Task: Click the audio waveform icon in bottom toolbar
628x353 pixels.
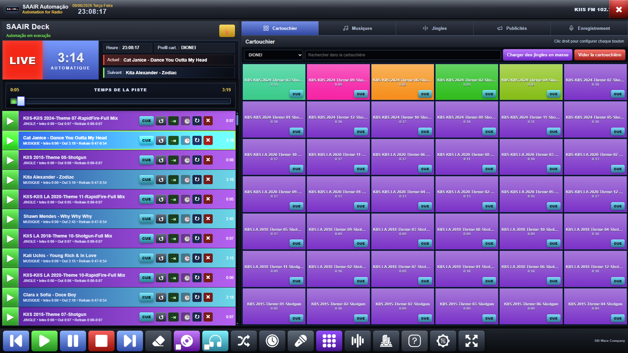Action: pyautogui.click(x=358, y=341)
